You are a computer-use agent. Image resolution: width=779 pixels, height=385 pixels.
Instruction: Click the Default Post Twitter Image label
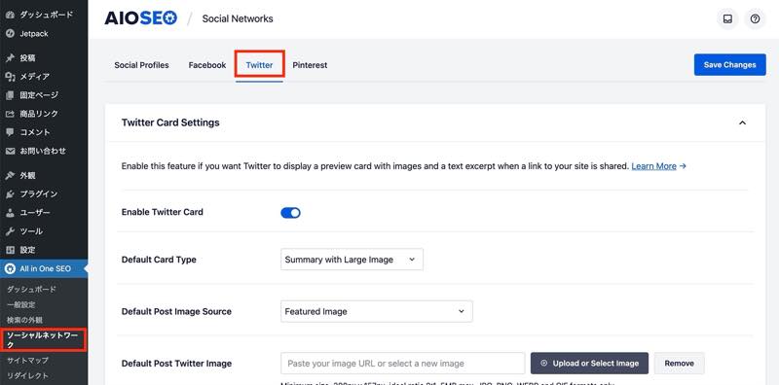tap(176, 364)
